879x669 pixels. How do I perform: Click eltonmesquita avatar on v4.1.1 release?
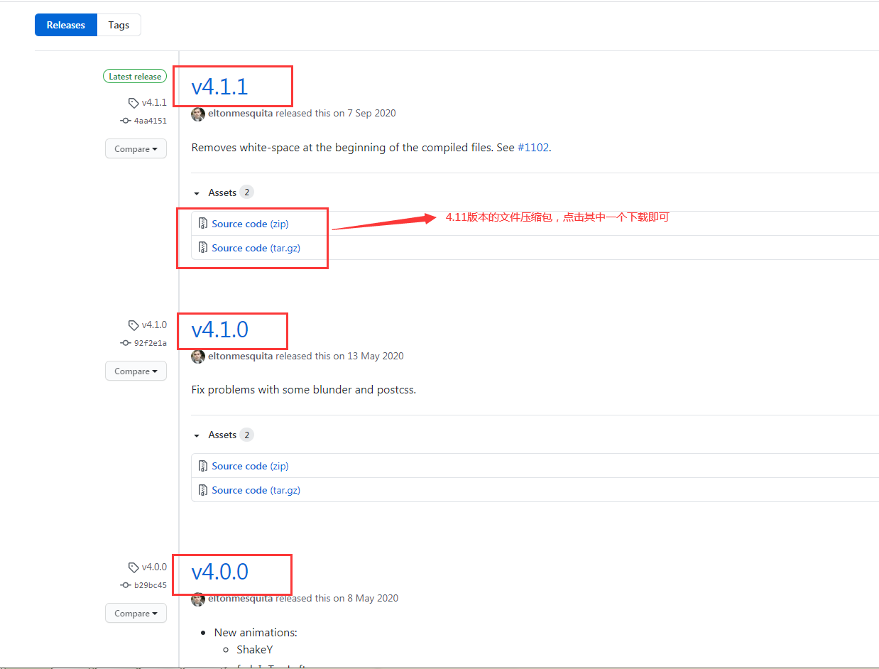pos(198,114)
